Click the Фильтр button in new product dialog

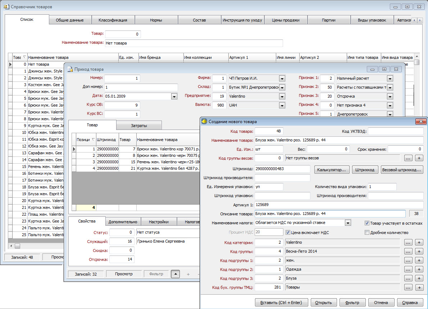point(352,303)
